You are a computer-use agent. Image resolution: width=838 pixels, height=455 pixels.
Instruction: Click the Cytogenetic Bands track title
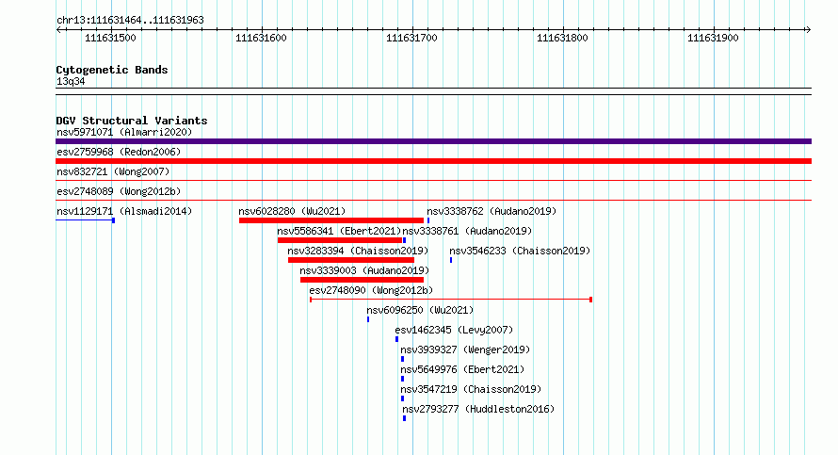tap(112, 70)
